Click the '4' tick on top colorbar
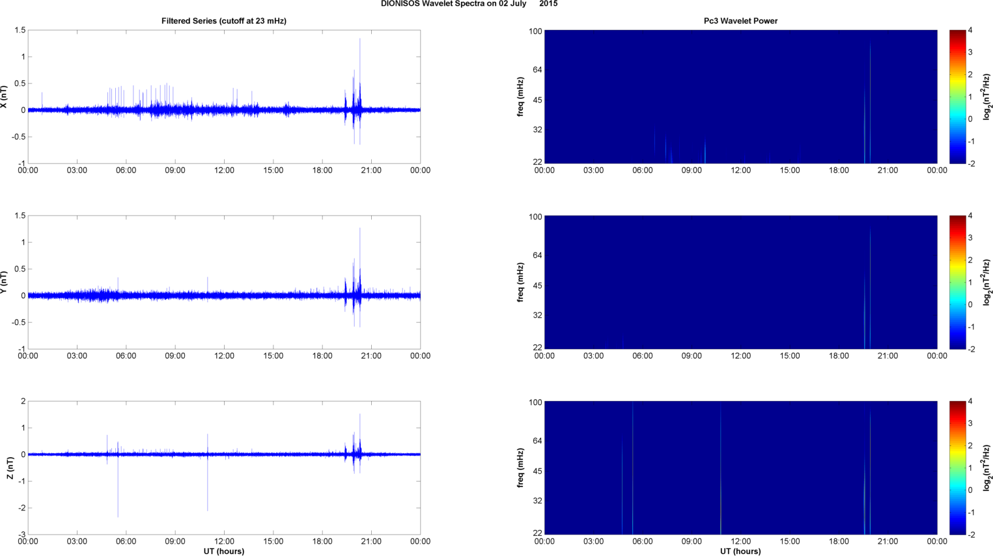Viewport: 993px width, 556px height. point(970,31)
